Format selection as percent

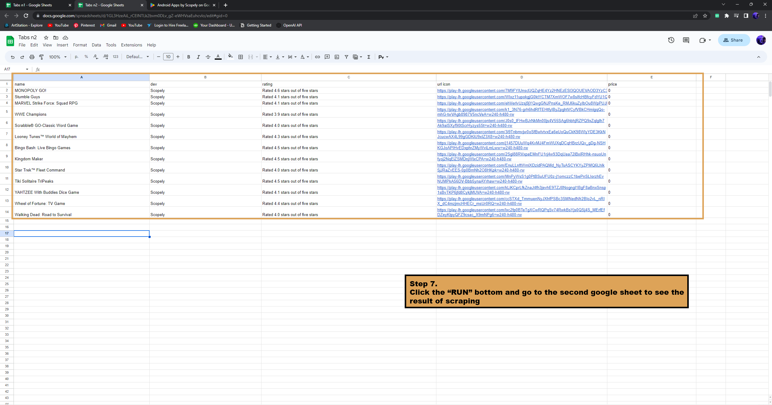(x=86, y=57)
